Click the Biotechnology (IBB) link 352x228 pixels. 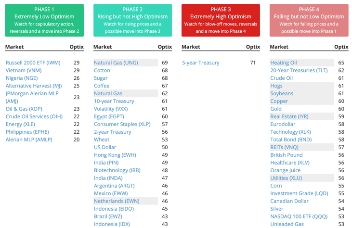point(118,170)
